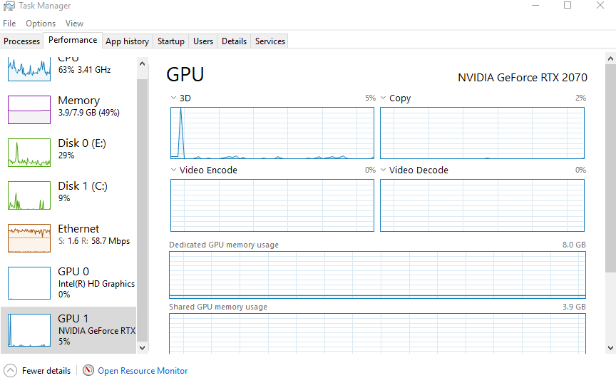Select the Disk 1 (C:) graph thumbnail
616x388 pixels.
tap(29, 195)
